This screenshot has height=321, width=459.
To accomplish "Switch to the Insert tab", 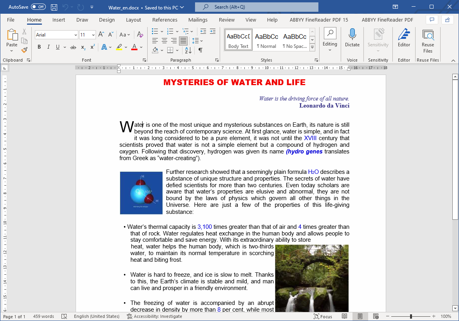I will 58,20.
